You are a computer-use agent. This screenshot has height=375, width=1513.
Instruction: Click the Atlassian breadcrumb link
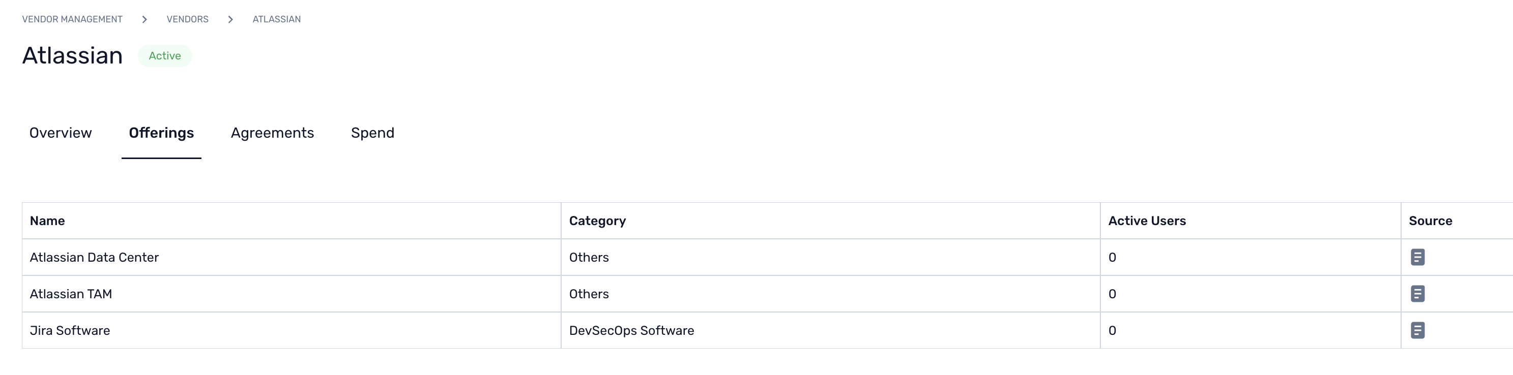(x=277, y=19)
